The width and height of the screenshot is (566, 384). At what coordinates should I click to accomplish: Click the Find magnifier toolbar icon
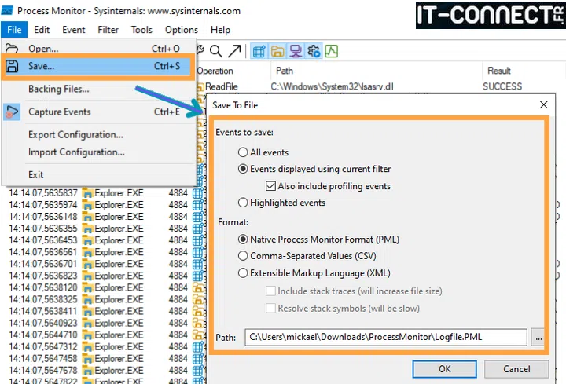(x=216, y=51)
